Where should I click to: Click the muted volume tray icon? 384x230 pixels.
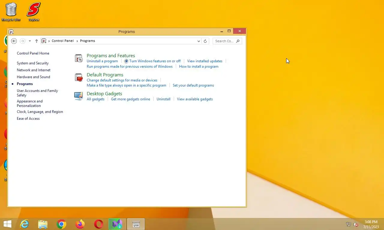coord(356,224)
